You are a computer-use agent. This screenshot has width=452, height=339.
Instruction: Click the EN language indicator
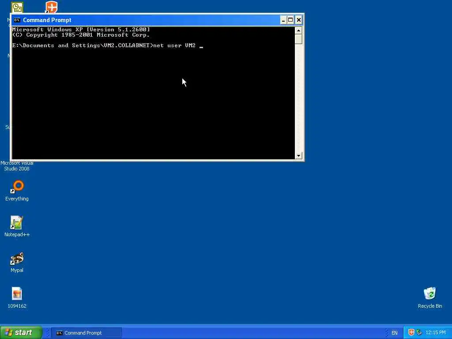[x=394, y=333]
